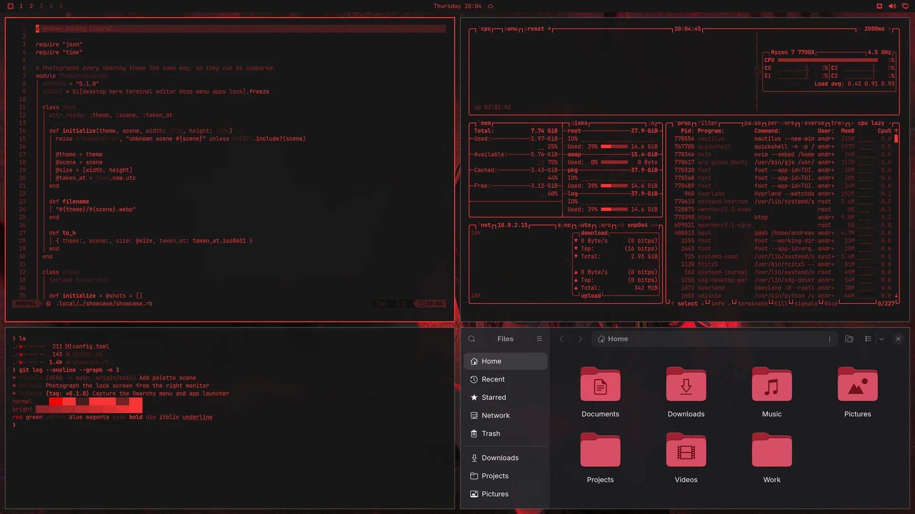Toggle tree view in btop

(837, 123)
